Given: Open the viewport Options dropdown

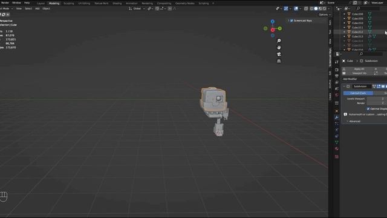Looking at the screenshot, I should 324,15.
